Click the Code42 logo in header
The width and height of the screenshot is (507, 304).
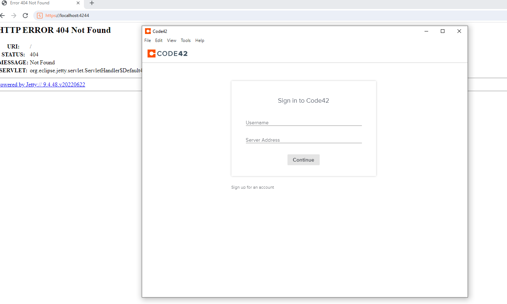(x=167, y=53)
